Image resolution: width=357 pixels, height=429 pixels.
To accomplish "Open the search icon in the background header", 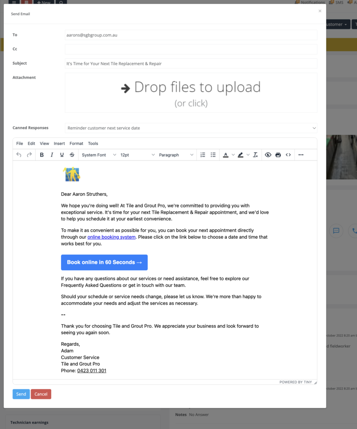I will tap(61, 2).
